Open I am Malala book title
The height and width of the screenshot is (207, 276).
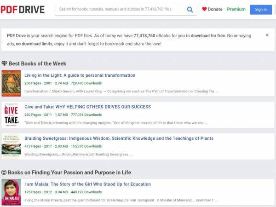88,184
